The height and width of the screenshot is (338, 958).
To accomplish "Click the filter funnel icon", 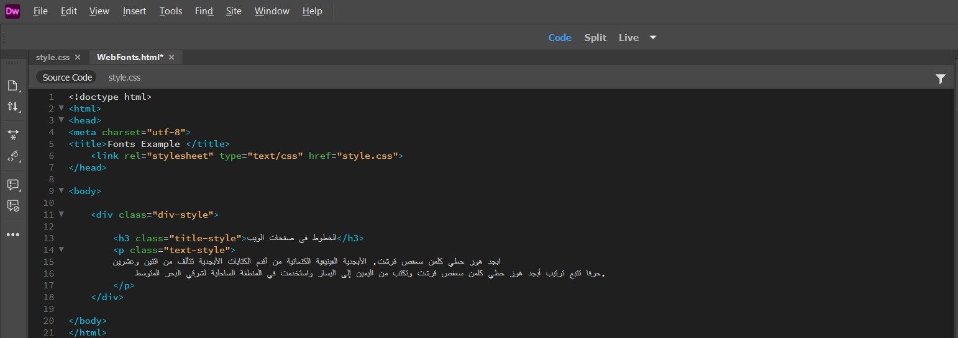I will (941, 78).
